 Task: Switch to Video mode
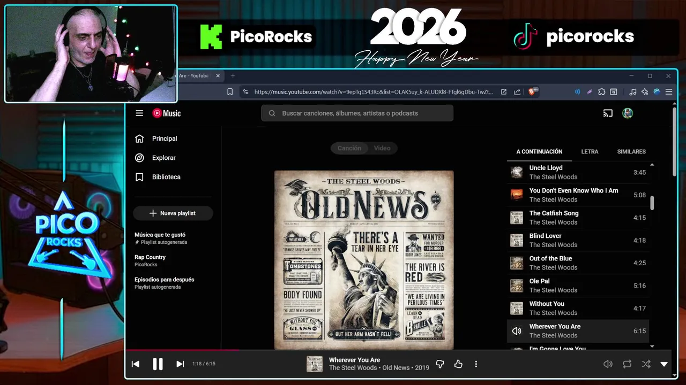click(382, 148)
